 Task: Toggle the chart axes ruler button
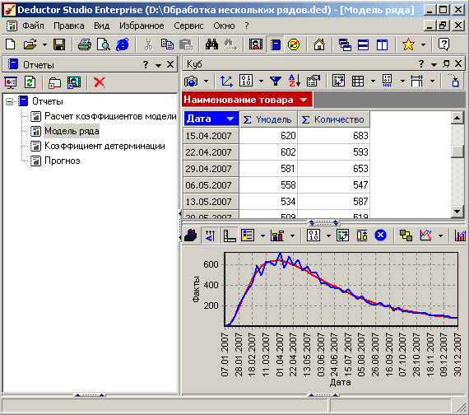point(230,235)
